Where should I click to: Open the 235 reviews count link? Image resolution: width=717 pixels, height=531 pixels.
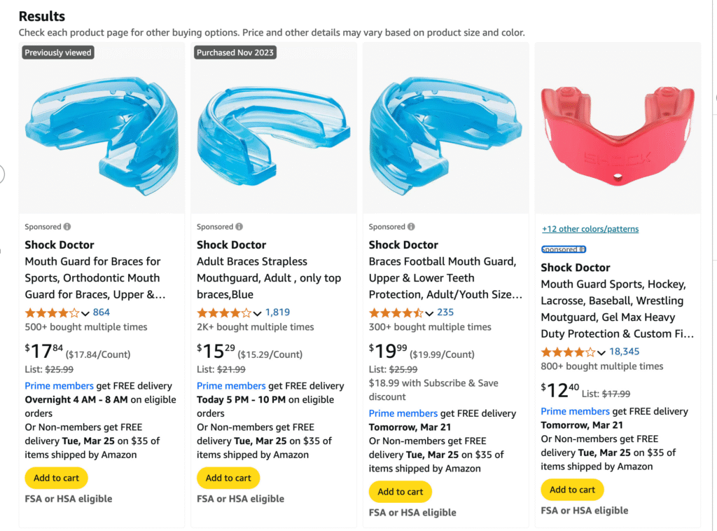(445, 312)
